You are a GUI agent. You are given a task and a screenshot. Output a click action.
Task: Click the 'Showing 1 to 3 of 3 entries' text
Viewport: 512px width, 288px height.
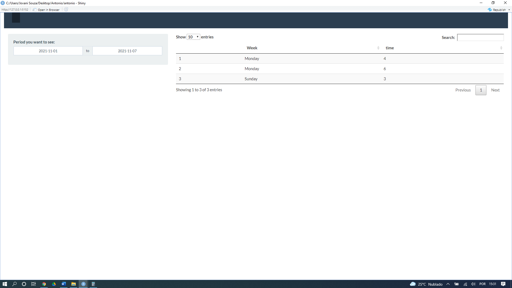coord(199,90)
